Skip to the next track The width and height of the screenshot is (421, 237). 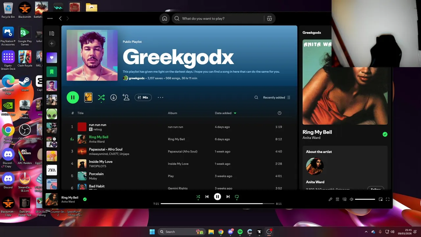(x=228, y=197)
